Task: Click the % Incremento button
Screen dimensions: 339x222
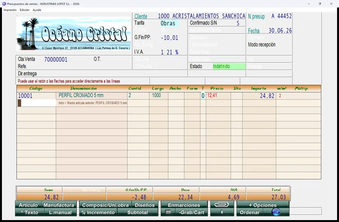Action: 98,212
